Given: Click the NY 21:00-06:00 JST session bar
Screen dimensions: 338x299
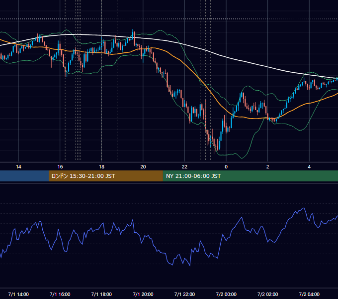Looking at the screenshot, I should pyautogui.click(x=250, y=176).
